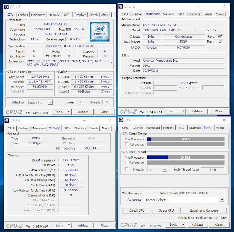Screen dimensions: 234x232
Task: Click the BIOS Version field 0501
Action: tap(184, 66)
